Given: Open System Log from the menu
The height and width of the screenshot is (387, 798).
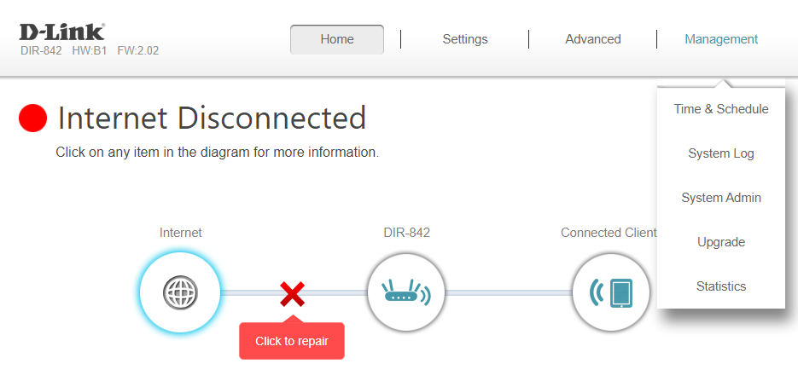Looking at the screenshot, I should pyautogui.click(x=721, y=153).
